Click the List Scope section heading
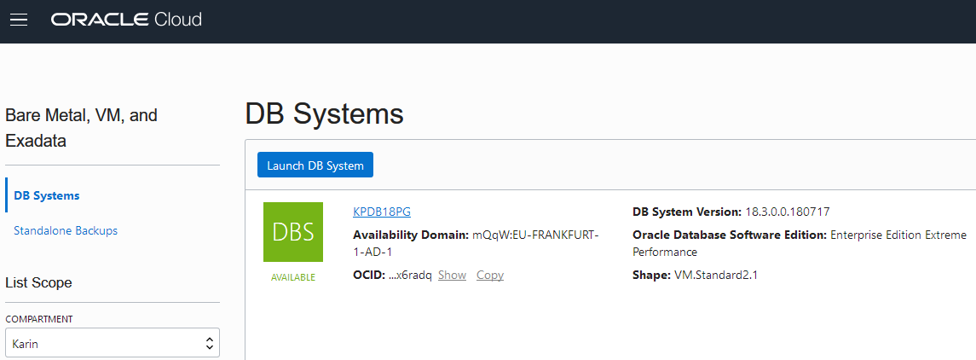 pyautogui.click(x=38, y=282)
